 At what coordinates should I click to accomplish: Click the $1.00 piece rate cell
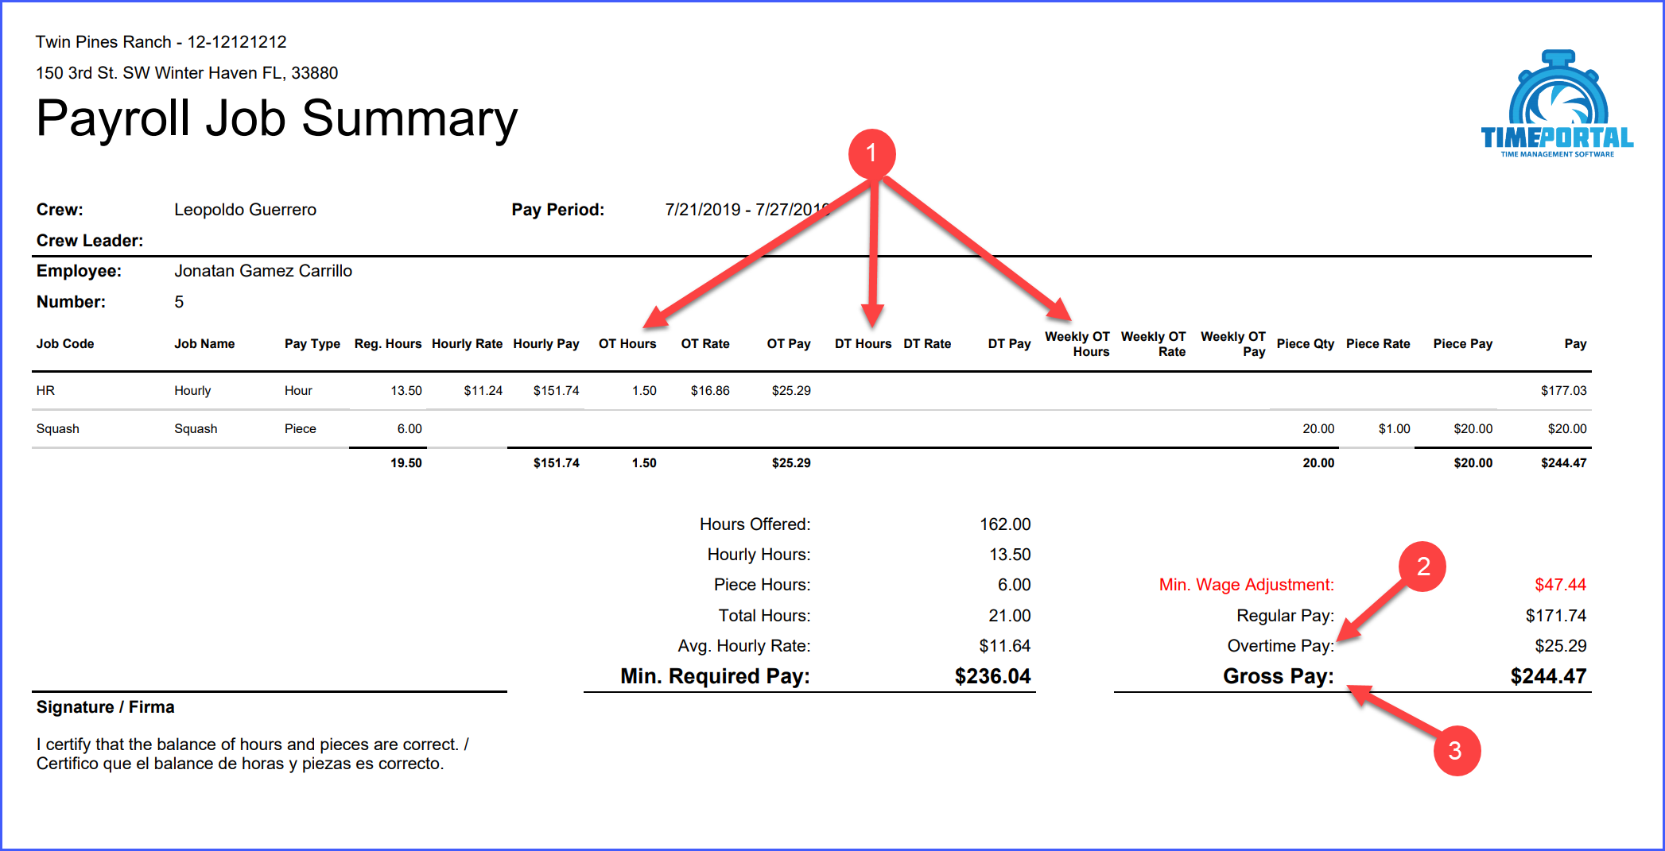coord(1395,429)
